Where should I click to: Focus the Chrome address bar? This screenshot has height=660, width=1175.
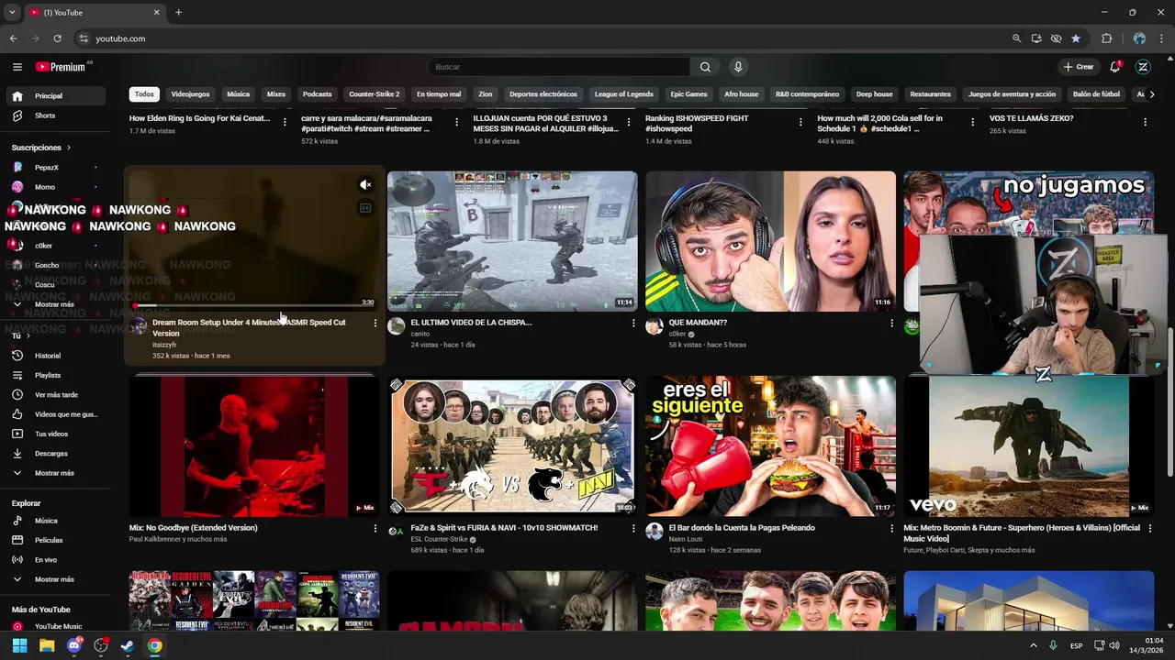coord(542,38)
